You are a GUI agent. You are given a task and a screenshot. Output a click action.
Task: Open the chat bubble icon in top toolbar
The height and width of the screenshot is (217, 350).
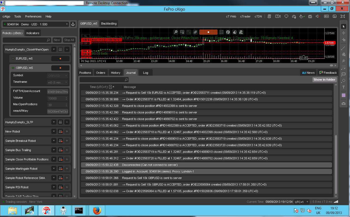286,16
